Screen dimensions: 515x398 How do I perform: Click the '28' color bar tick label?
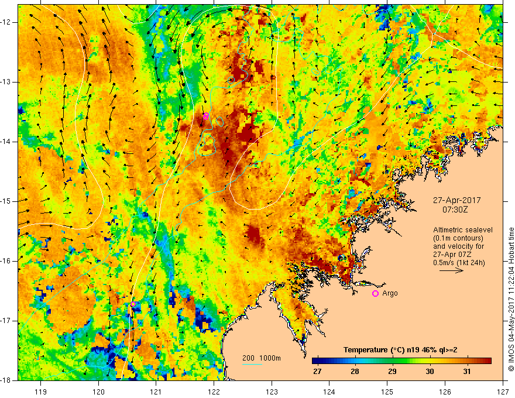click(x=355, y=372)
